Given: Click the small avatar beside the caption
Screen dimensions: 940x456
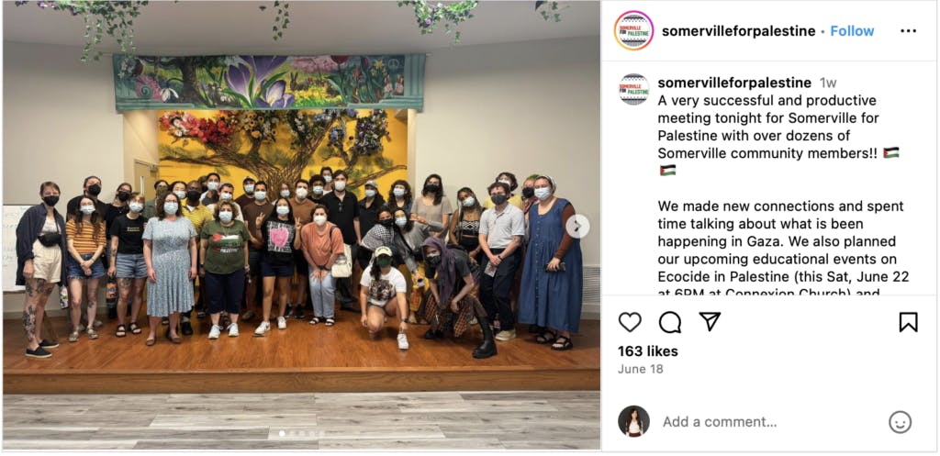Looking at the screenshot, I should pyautogui.click(x=634, y=89).
